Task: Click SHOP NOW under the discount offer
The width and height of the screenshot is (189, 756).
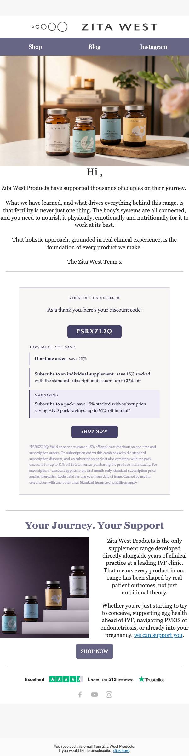Action: 94,432
